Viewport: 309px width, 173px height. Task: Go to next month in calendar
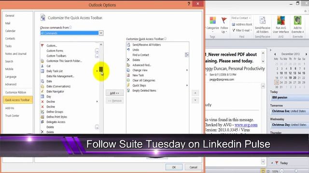point(306,54)
